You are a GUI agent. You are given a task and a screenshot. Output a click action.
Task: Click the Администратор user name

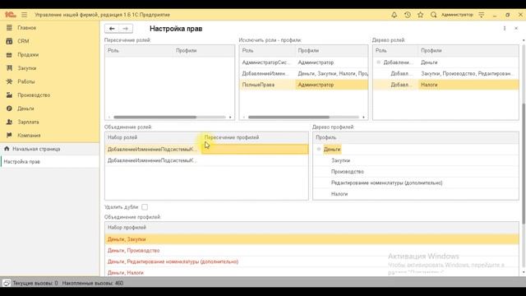(457, 15)
